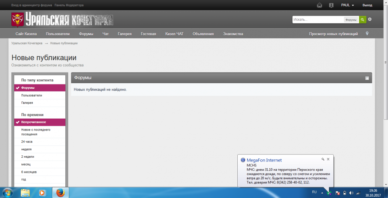The width and height of the screenshot is (388, 198).
Task: Click the Выход logout link
Action: pos(367,5)
